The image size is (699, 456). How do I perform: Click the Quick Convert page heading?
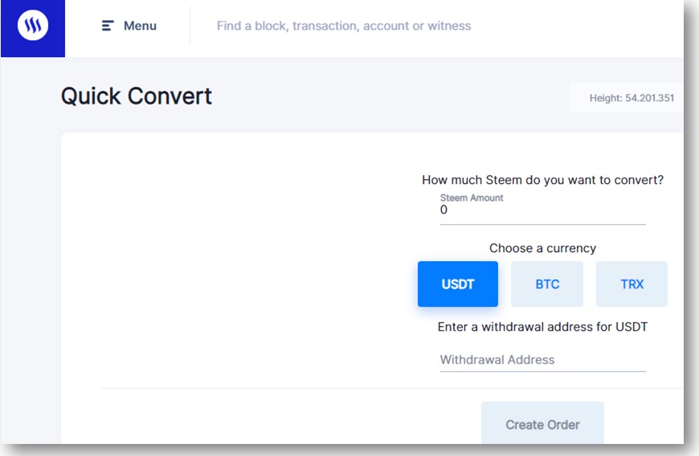pos(137,96)
